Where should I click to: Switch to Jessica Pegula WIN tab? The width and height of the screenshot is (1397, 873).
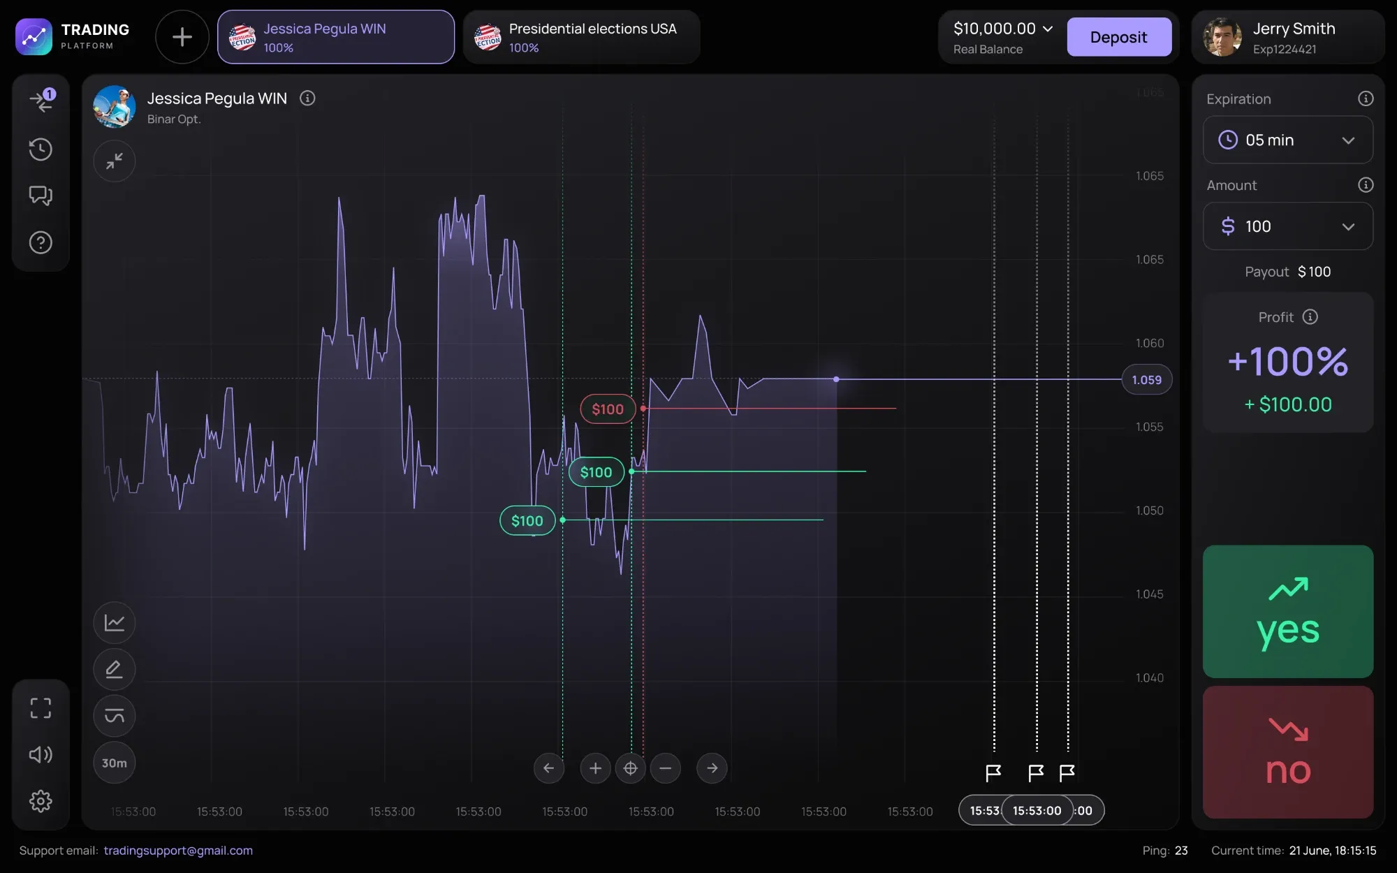336,37
